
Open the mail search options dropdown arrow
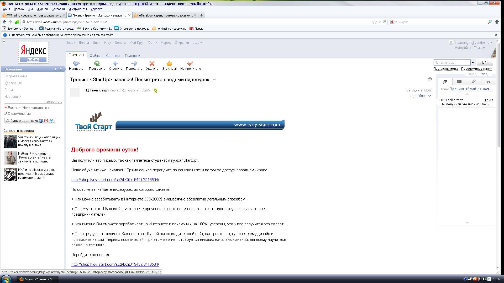(x=473, y=63)
